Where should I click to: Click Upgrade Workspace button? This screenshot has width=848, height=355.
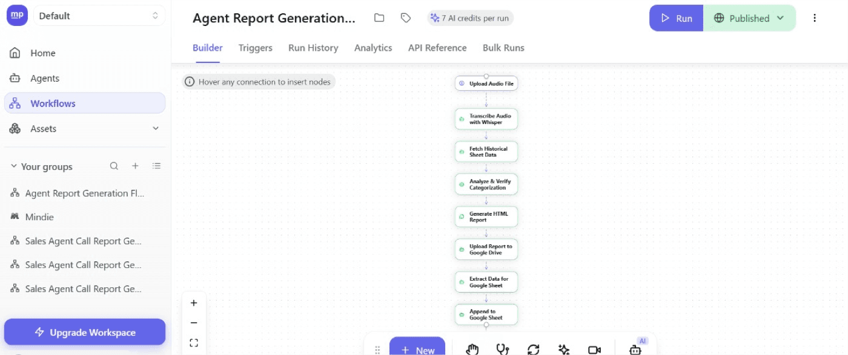pos(85,332)
